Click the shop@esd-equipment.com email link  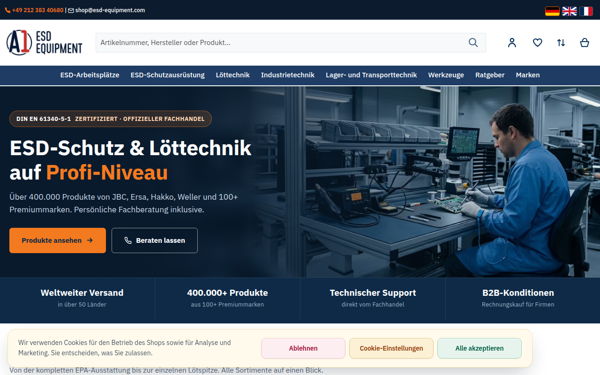[x=110, y=10]
